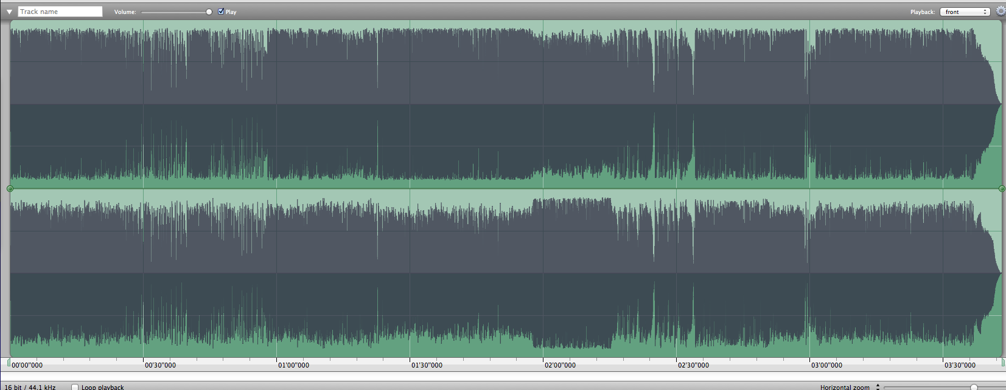
Task: Click the Track name input field
Action: point(60,12)
